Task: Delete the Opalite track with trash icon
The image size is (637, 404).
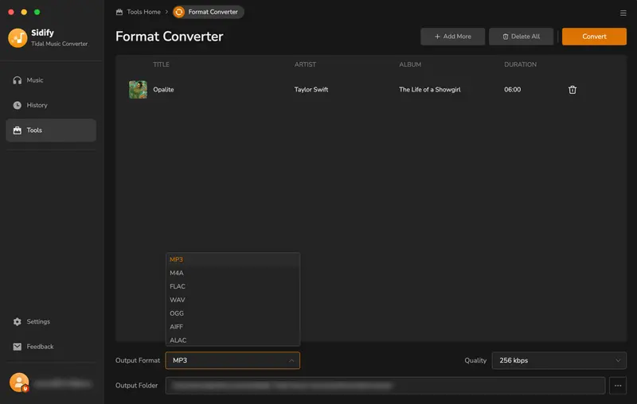Action: [x=572, y=90]
